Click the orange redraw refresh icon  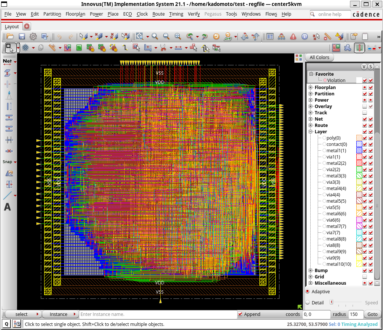pos(216,37)
